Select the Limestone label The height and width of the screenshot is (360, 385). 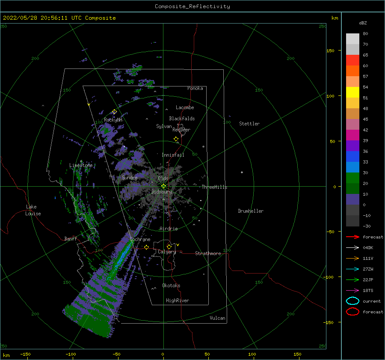tap(81, 165)
